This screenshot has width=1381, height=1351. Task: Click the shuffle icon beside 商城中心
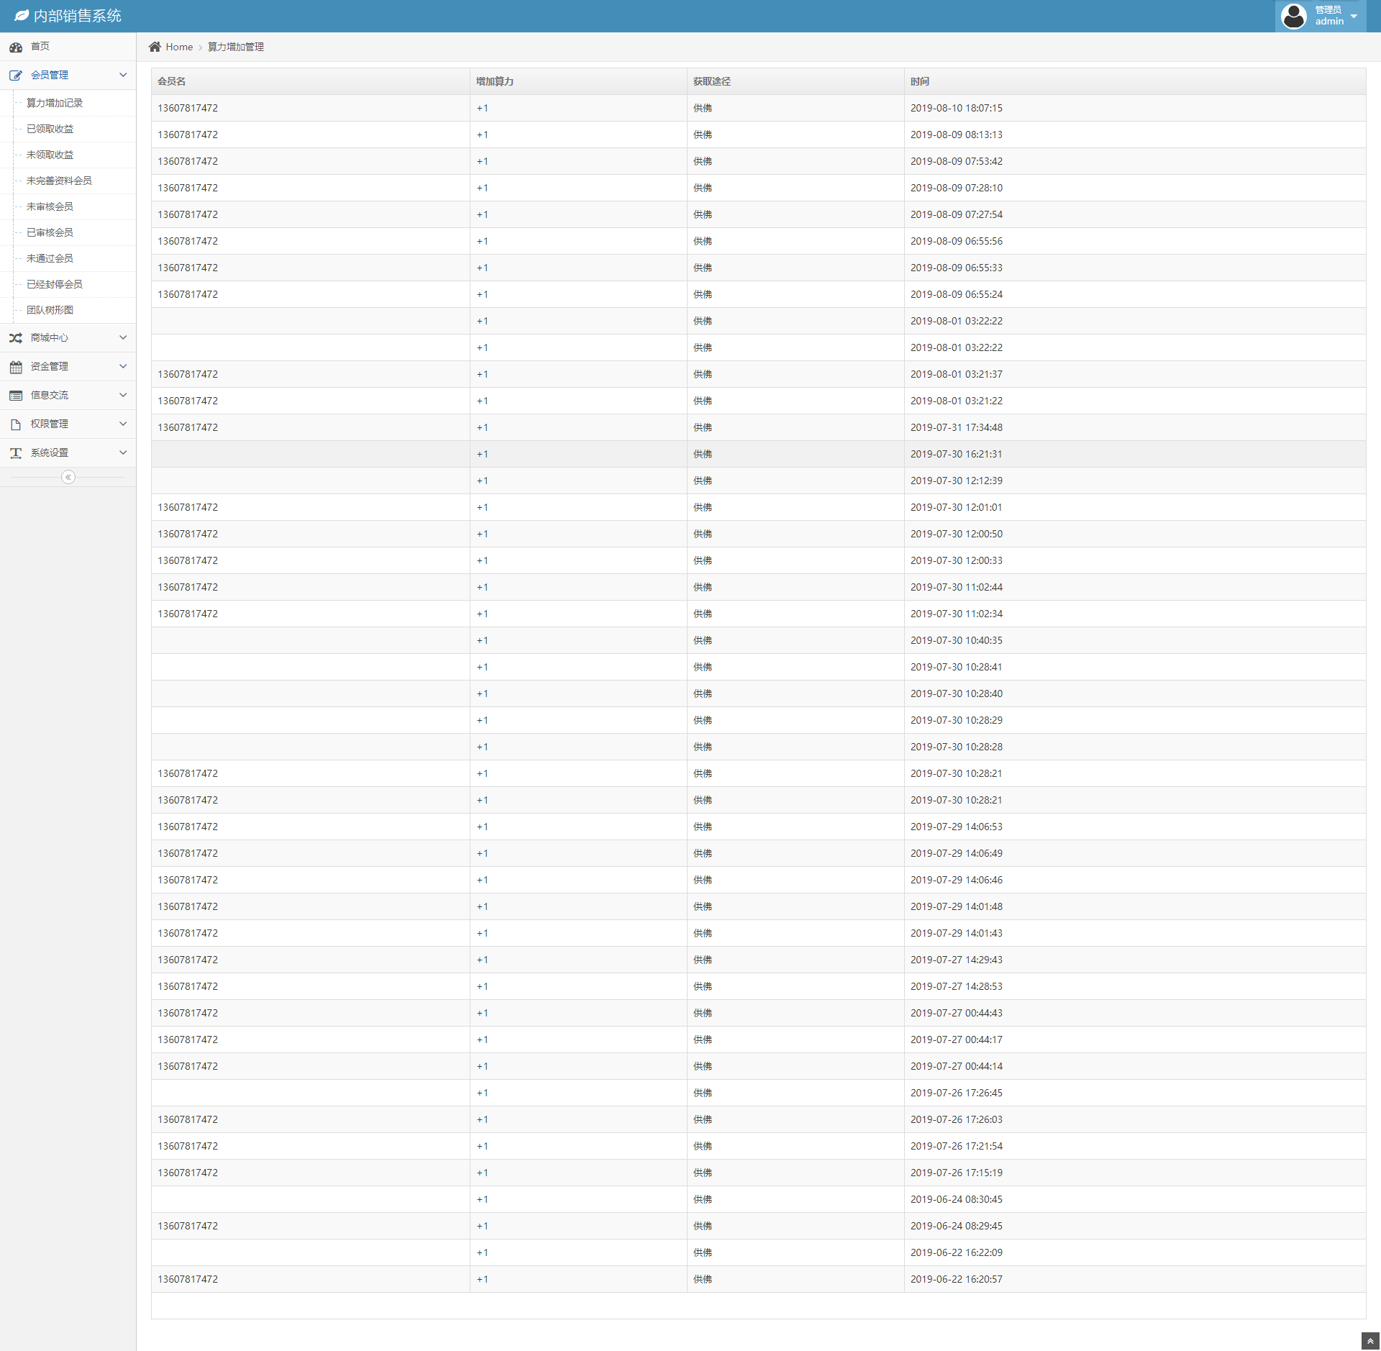16,338
